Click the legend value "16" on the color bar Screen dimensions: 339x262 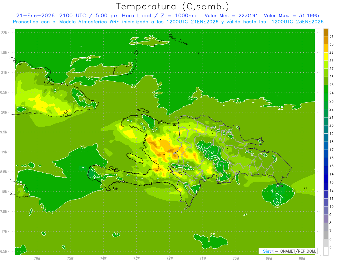point(332,158)
